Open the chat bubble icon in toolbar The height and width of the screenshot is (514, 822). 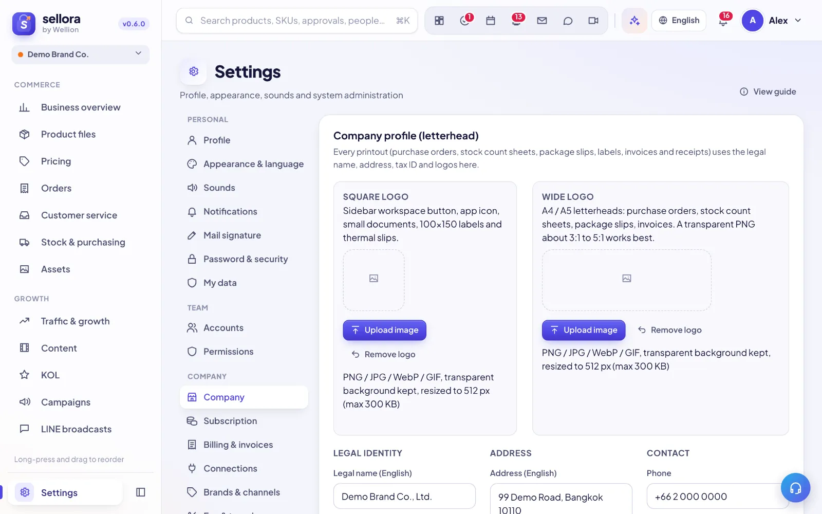tap(568, 21)
